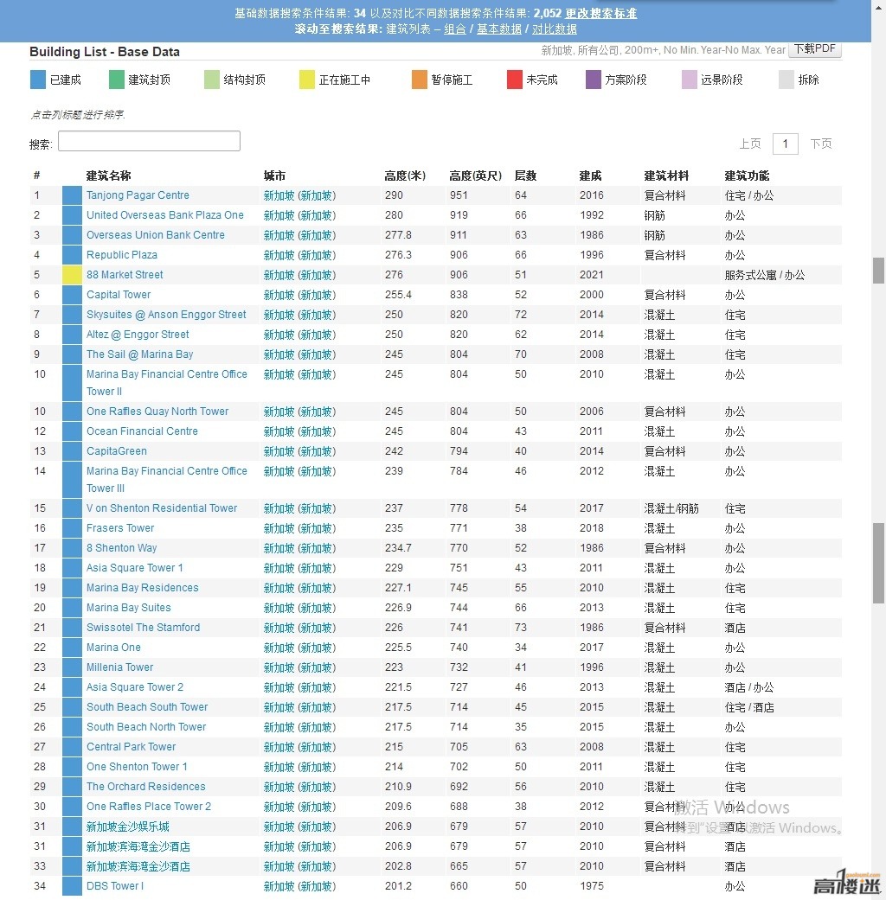
Task: Go to next page with 下页
Action: [820, 144]
